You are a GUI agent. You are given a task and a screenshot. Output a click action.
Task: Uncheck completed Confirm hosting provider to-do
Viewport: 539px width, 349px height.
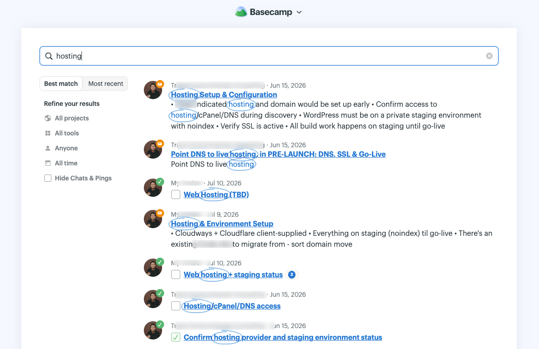[176, 337]
